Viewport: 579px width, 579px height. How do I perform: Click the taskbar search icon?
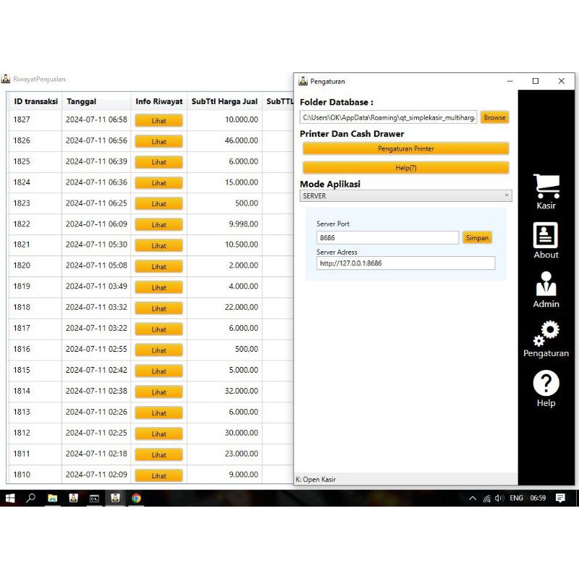click(31, 498)
